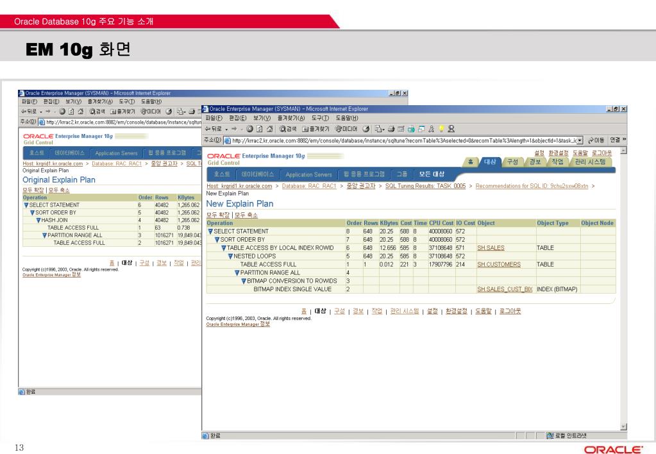The image size is (656, 454).
Task: Open the Help (도움말) menu in the back IE window
Action: [x=151, y=101]
